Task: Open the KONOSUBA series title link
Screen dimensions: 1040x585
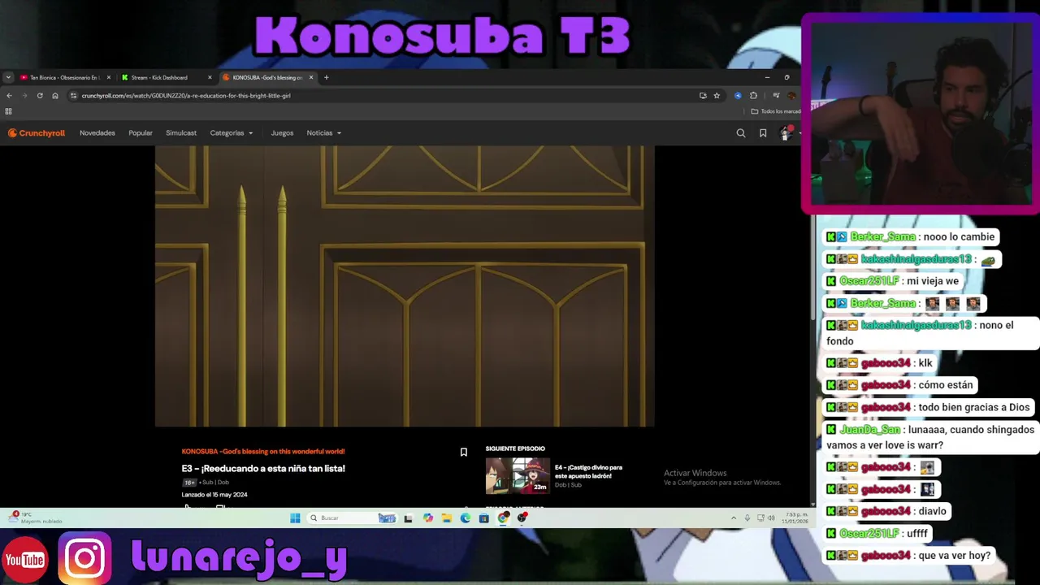Action: tap(263, 451)
